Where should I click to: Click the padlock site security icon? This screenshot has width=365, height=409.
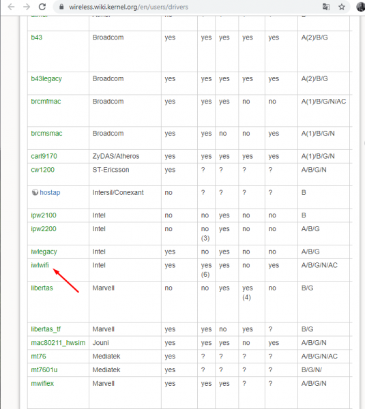click(x=61, y=7)
